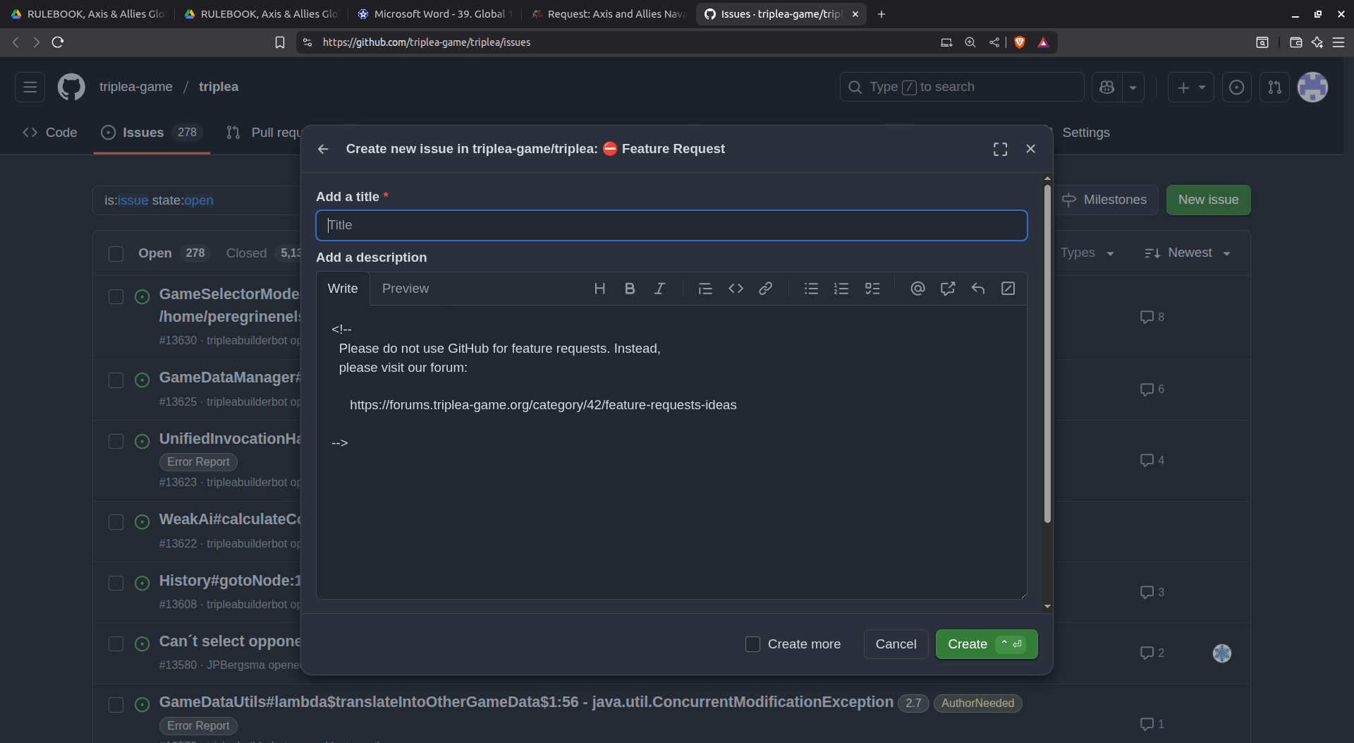
Task: Reference an issue or pull request icon
Action: (x=948, y=289)
